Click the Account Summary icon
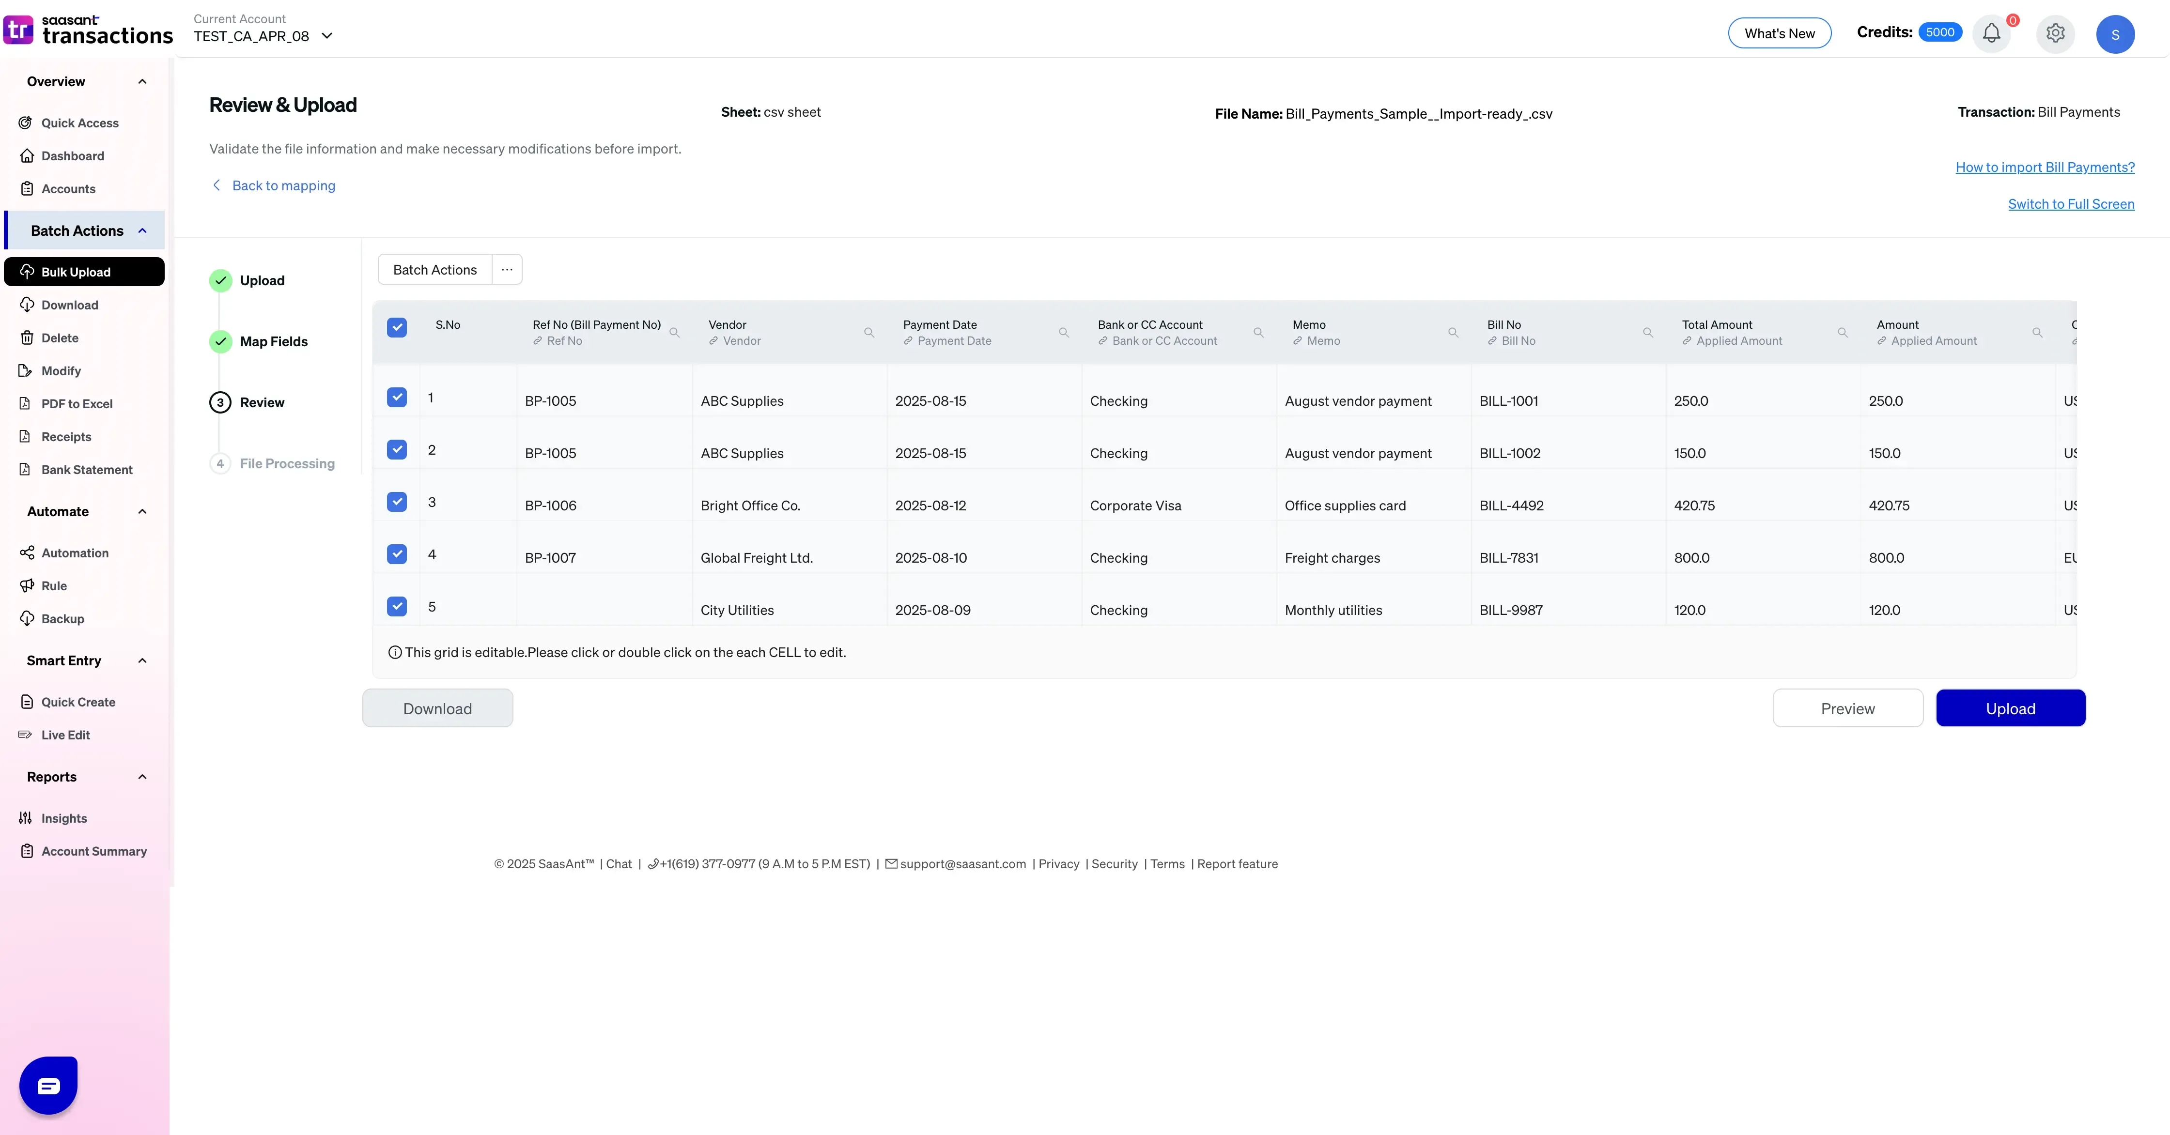Screen dimensions: 2170x1135 27,850
